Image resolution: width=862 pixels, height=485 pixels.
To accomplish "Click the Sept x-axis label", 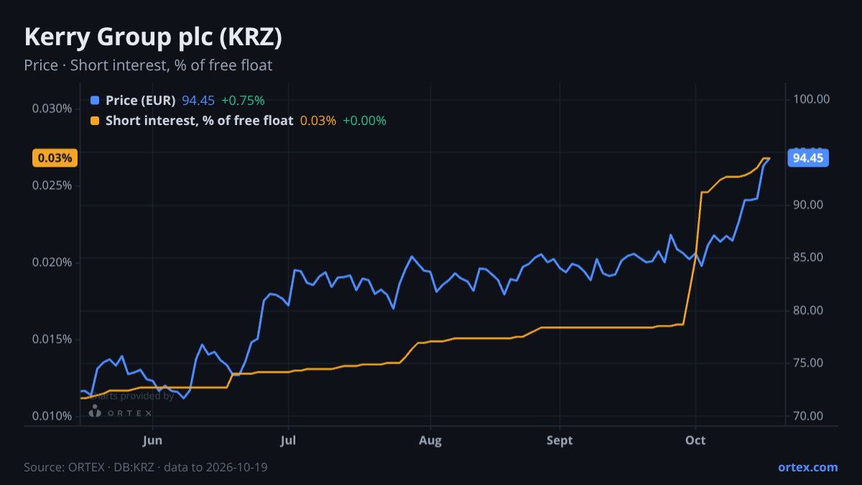I will point(560,440).
